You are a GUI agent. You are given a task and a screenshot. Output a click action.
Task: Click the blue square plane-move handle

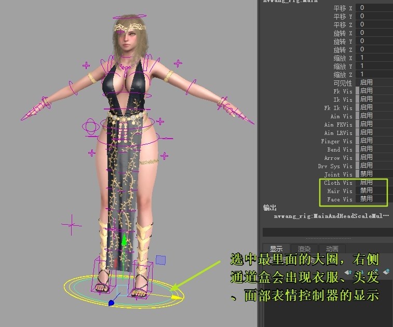160,260
